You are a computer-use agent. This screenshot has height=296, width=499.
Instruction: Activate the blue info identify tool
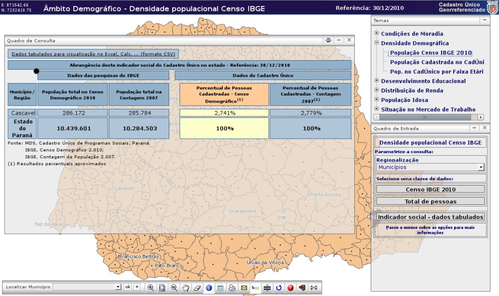[209, 288]
